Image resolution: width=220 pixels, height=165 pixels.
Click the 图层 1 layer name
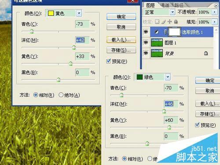[x=170, y=43]
